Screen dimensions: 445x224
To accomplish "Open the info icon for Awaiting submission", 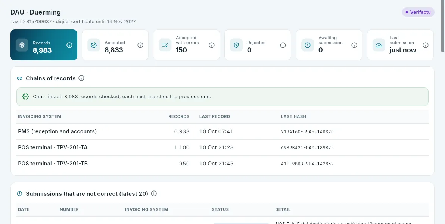I will coord(354,45).
